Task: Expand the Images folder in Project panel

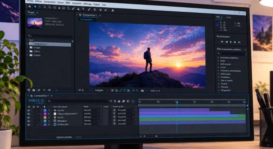Action: [x=27, y=48]
